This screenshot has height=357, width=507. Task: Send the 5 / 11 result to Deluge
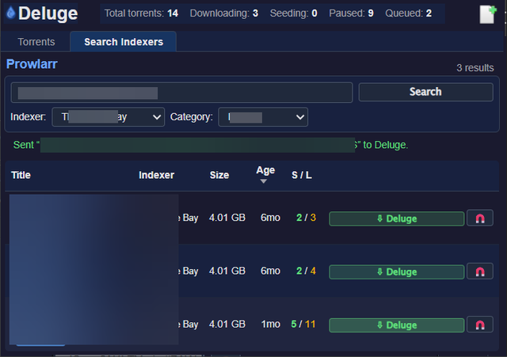coord(397,325)
